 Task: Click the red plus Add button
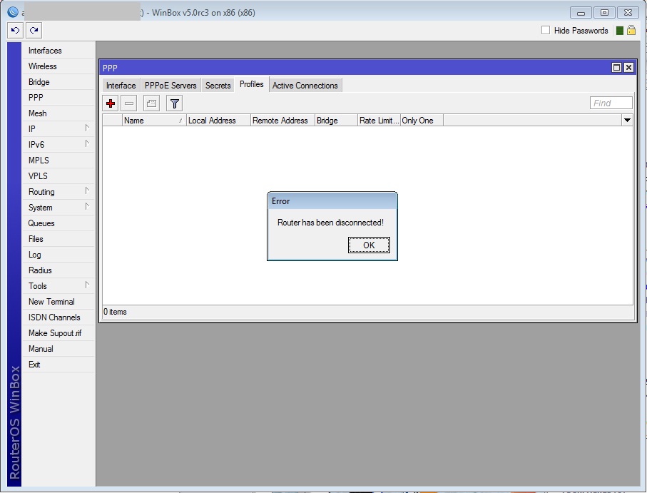point(111,103)
